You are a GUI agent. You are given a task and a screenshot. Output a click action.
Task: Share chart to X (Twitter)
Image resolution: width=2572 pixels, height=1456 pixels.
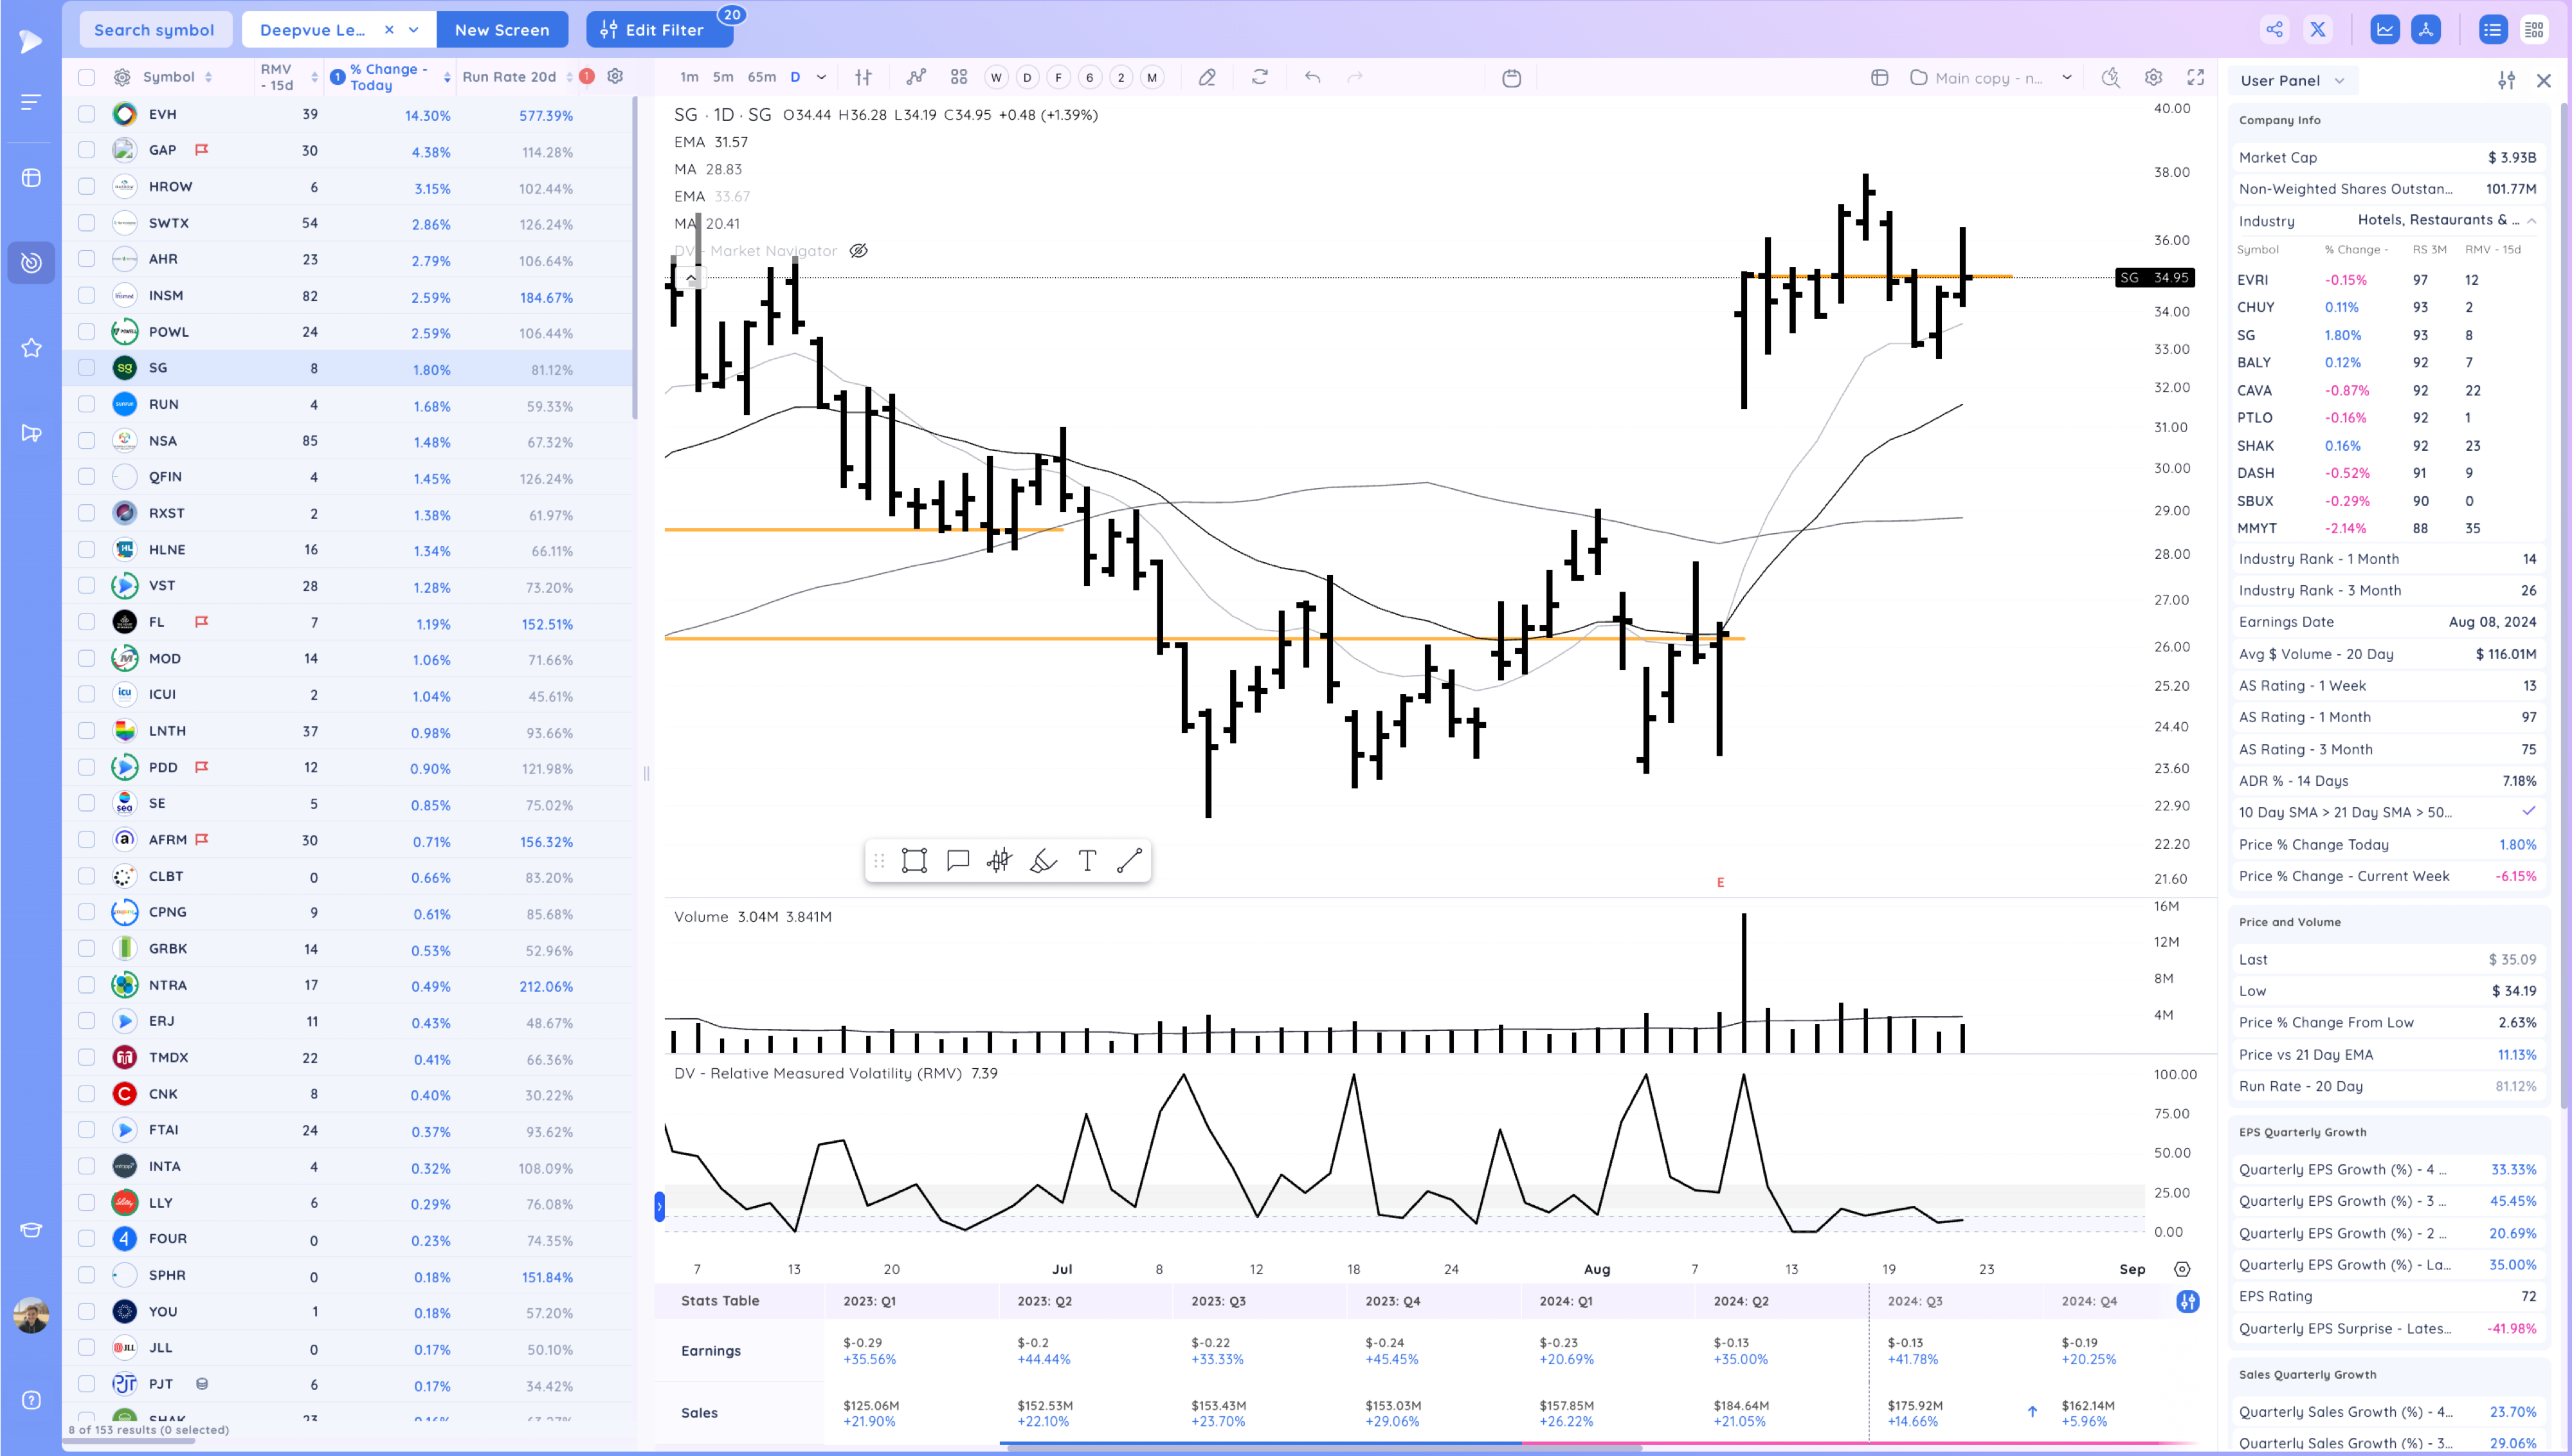(2317, 29)
